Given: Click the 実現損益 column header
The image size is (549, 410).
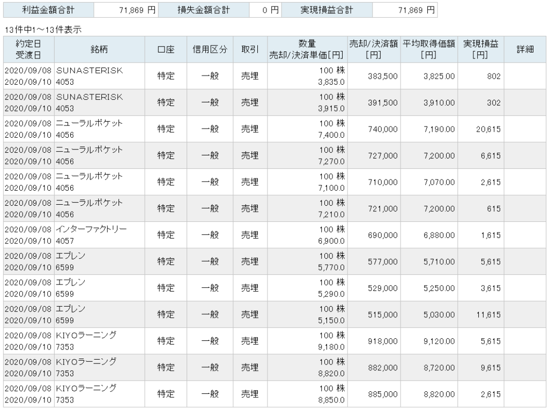Looking at the screenshot, I should point(480,49).
